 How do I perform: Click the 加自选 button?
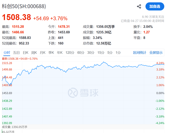point(155,6)
